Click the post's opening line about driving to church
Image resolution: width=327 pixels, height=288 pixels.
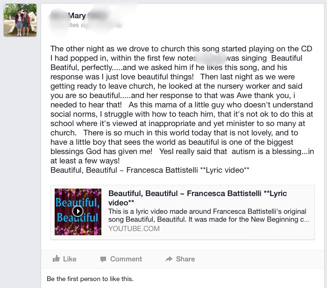(181, 49)
